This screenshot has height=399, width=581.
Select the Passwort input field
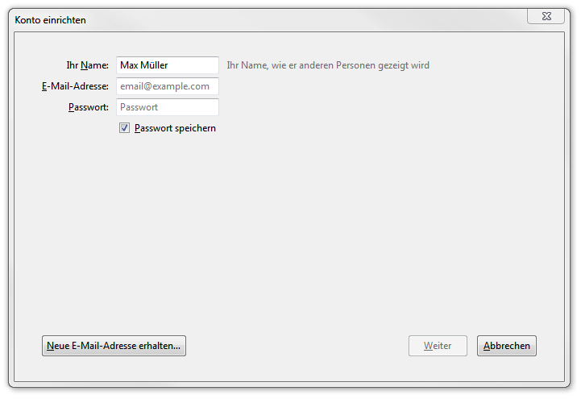click(x=168, y=107)
